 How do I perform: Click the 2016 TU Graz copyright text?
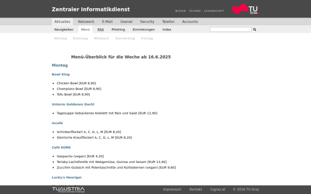coord(246,189)
